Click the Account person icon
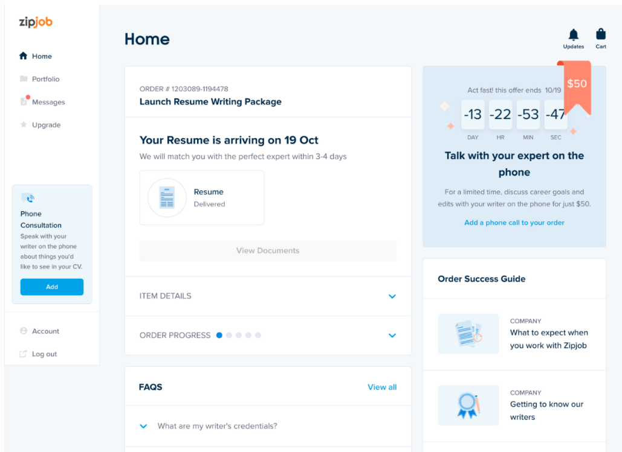 pos(24,331)
